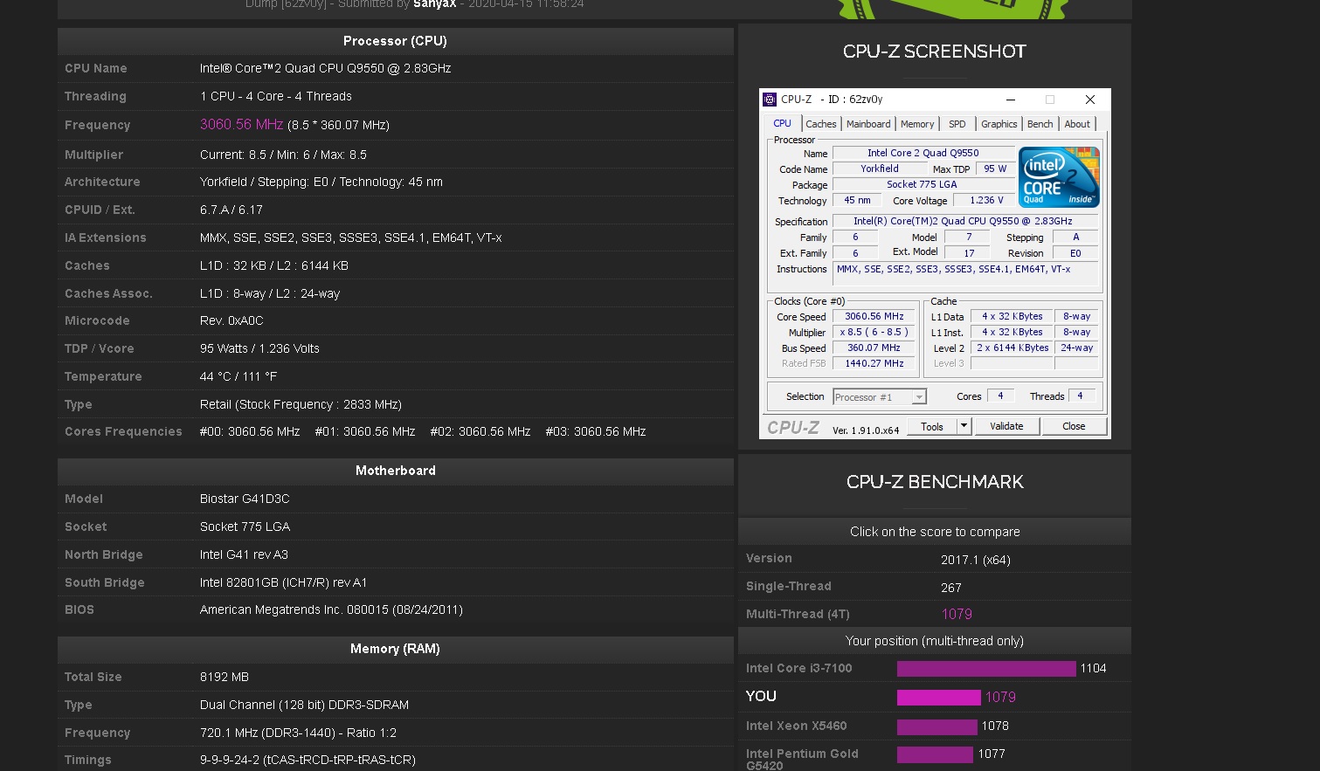Click the Temperature 44 °C value
Screen dimensions: 1320x771
tap(238, 377)
